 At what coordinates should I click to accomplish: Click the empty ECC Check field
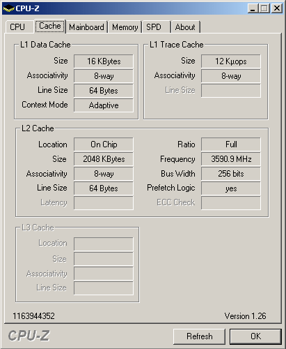[x=231, y=202]
